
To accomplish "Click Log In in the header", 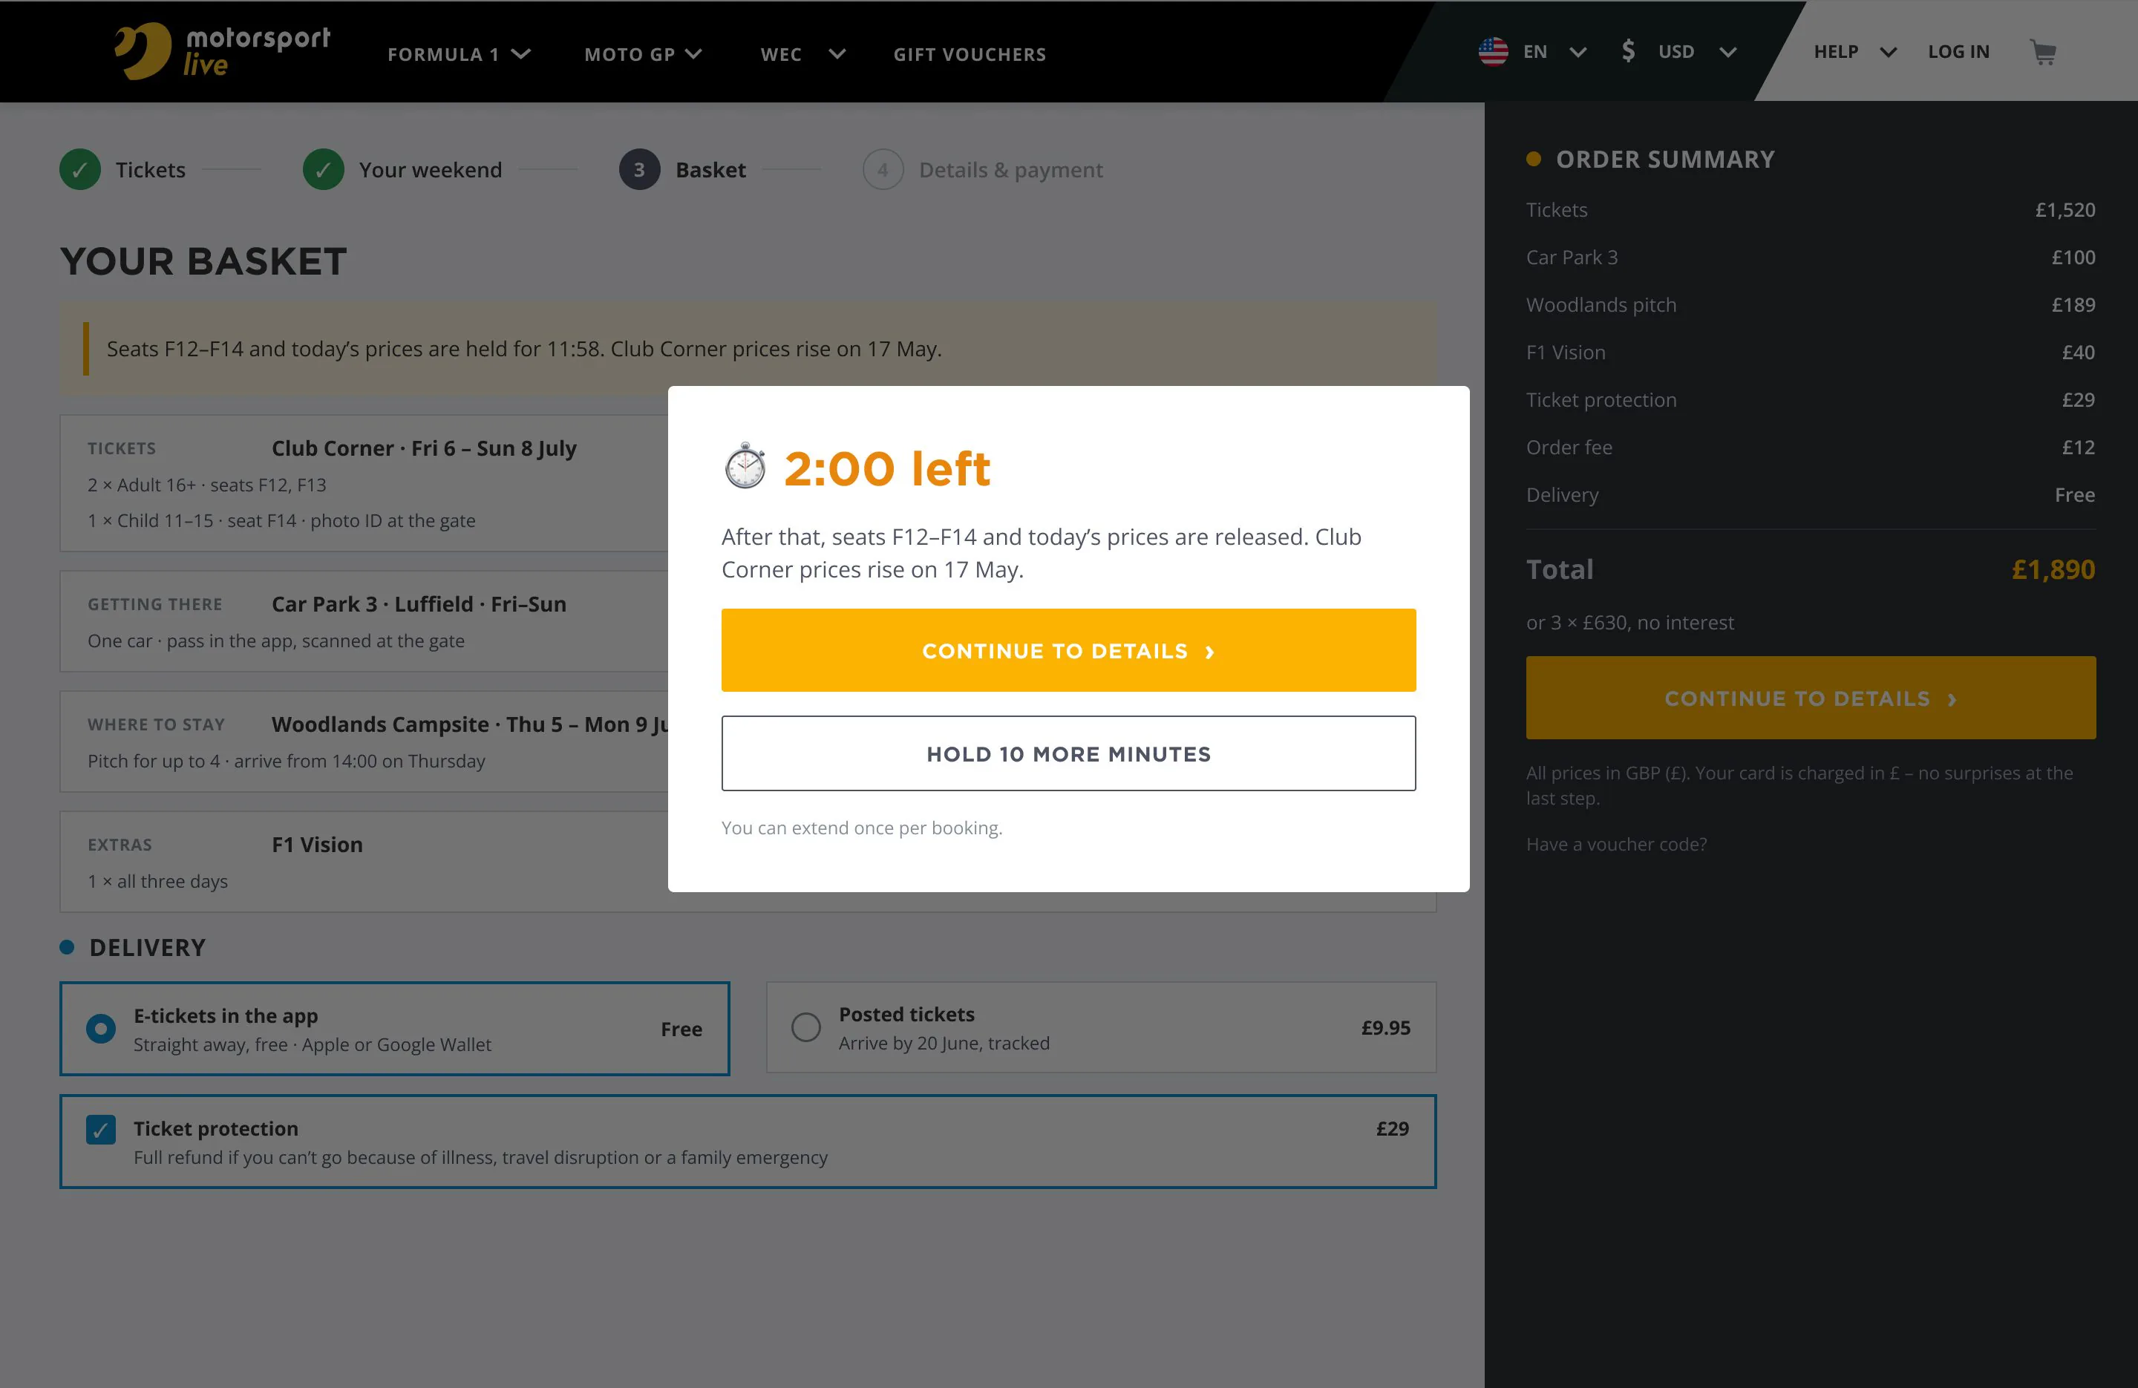I will coord(1958,52).
